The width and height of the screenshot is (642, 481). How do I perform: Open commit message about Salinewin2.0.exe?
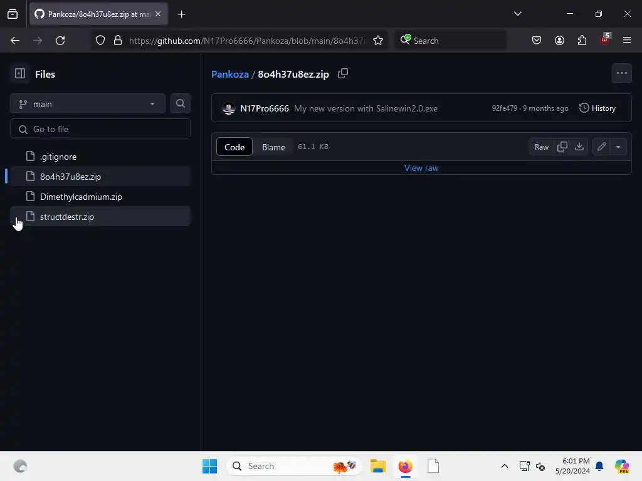366,108
